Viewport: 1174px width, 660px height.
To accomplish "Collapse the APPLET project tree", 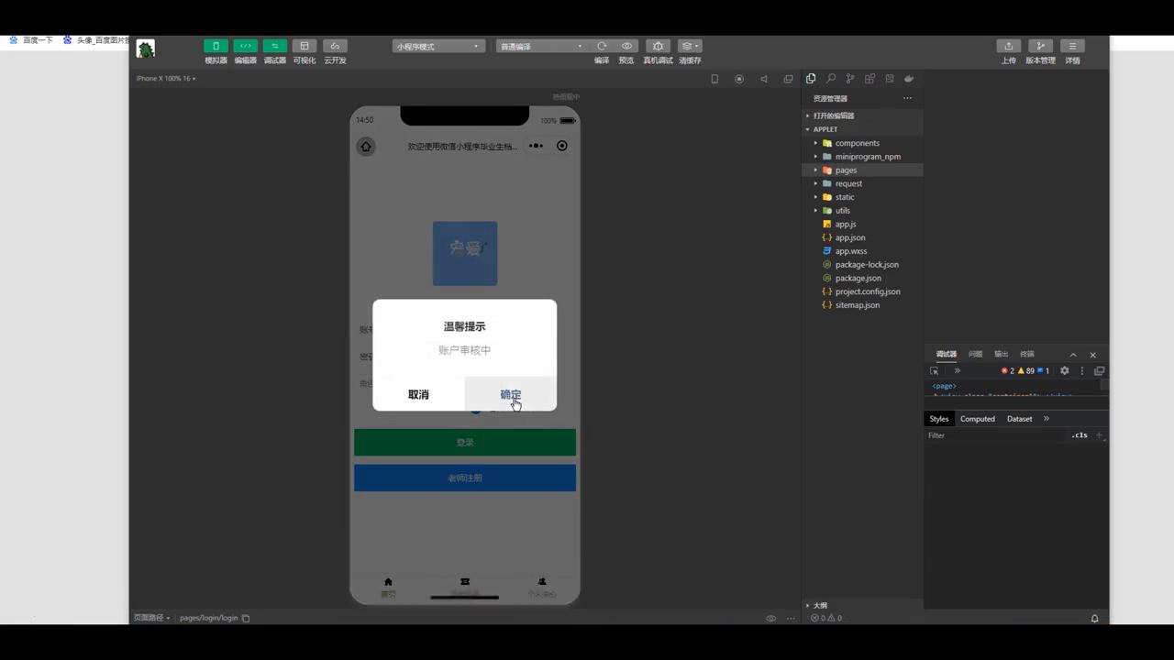I will [807, 129].
